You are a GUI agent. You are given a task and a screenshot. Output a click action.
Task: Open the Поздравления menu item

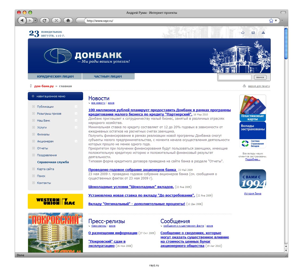(x=47, y=155)
